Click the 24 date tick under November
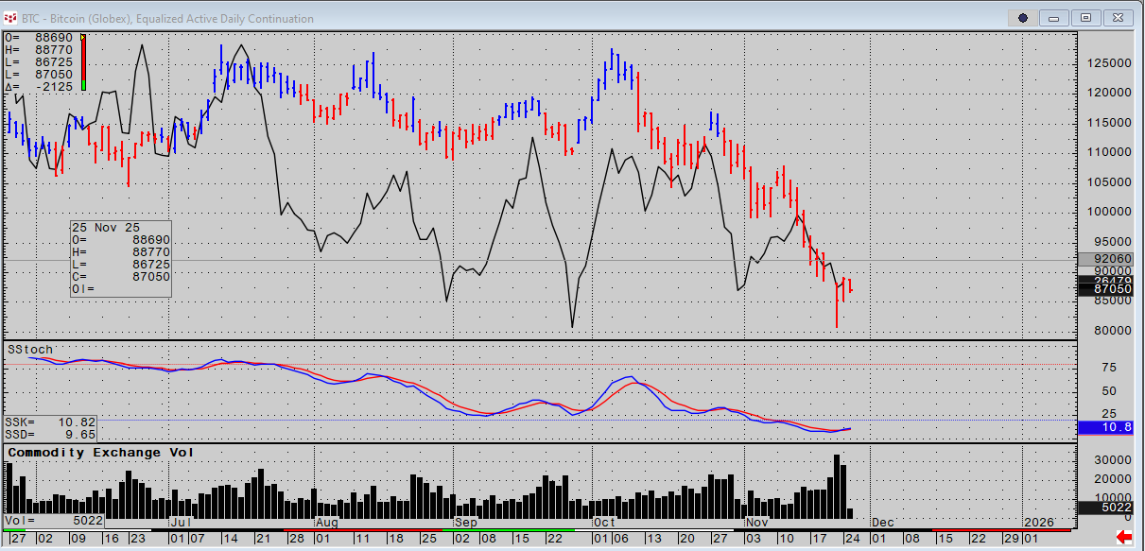 tap(854, 538)
